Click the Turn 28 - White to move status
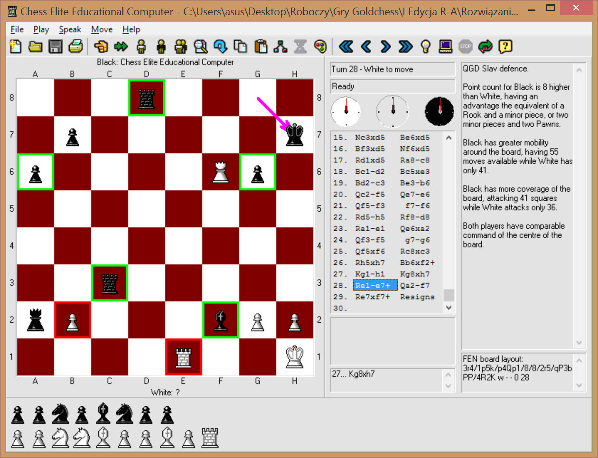This screenshot has width=598, height=458. tap(393, 69)
